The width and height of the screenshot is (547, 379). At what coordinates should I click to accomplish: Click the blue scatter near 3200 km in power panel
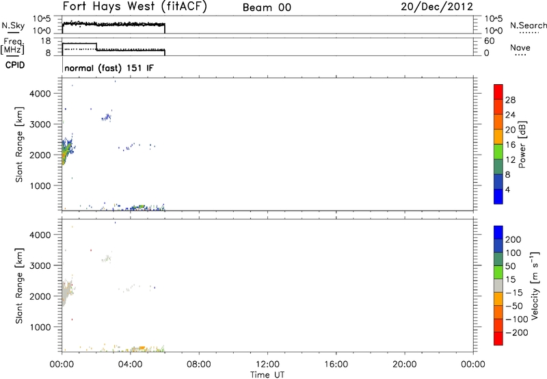tap(107, 118)
